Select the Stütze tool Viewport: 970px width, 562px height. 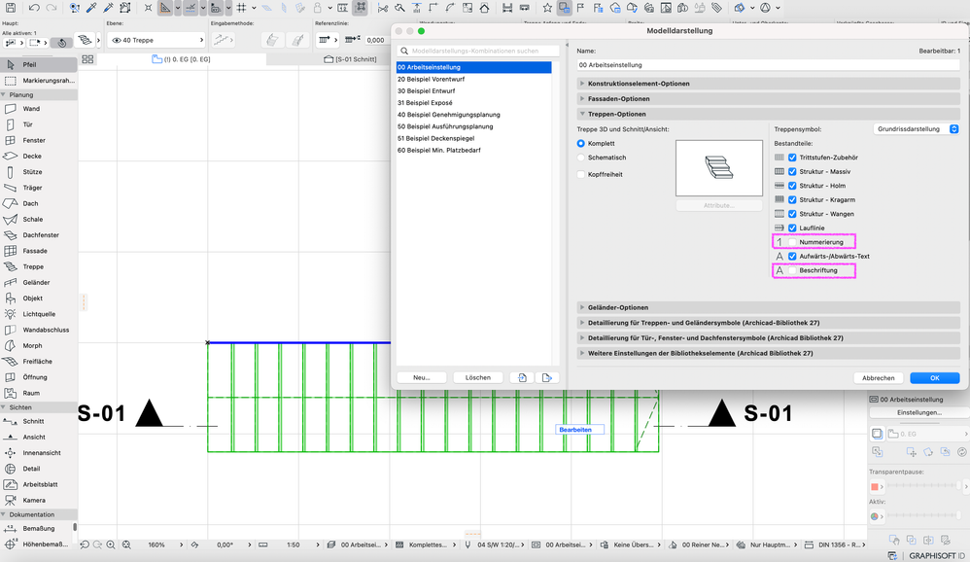click(39, 172)
